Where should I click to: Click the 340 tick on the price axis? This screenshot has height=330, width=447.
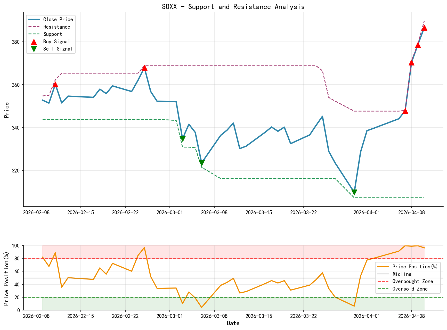click(x=16, y=128)
